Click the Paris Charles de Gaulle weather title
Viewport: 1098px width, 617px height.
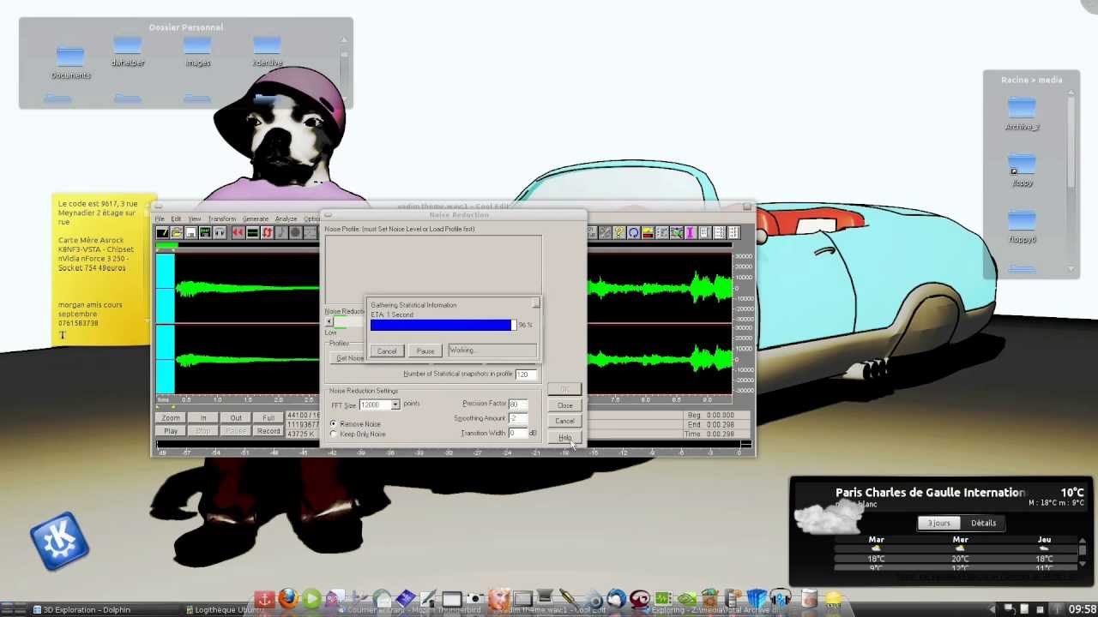point(930,493)
